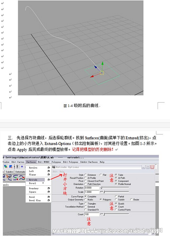Set Output Geometry to Polygons
The height and width of the screenshot is (237, 170).
(x=101, y=200)
